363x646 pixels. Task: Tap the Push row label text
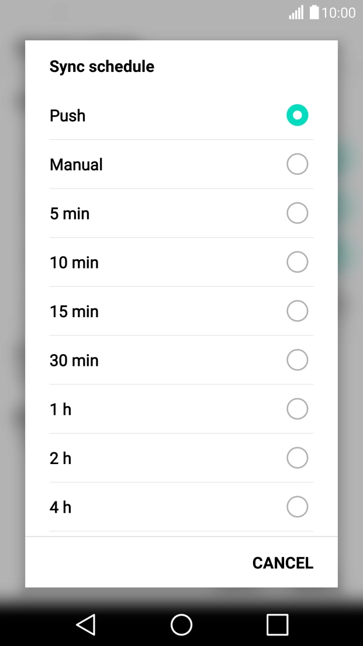tap(67, 115)
